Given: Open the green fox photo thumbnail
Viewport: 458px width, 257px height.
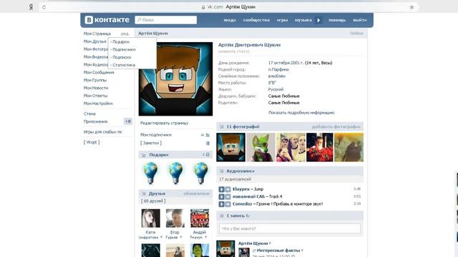Looking at the screenshot, I should coord(260,148).
